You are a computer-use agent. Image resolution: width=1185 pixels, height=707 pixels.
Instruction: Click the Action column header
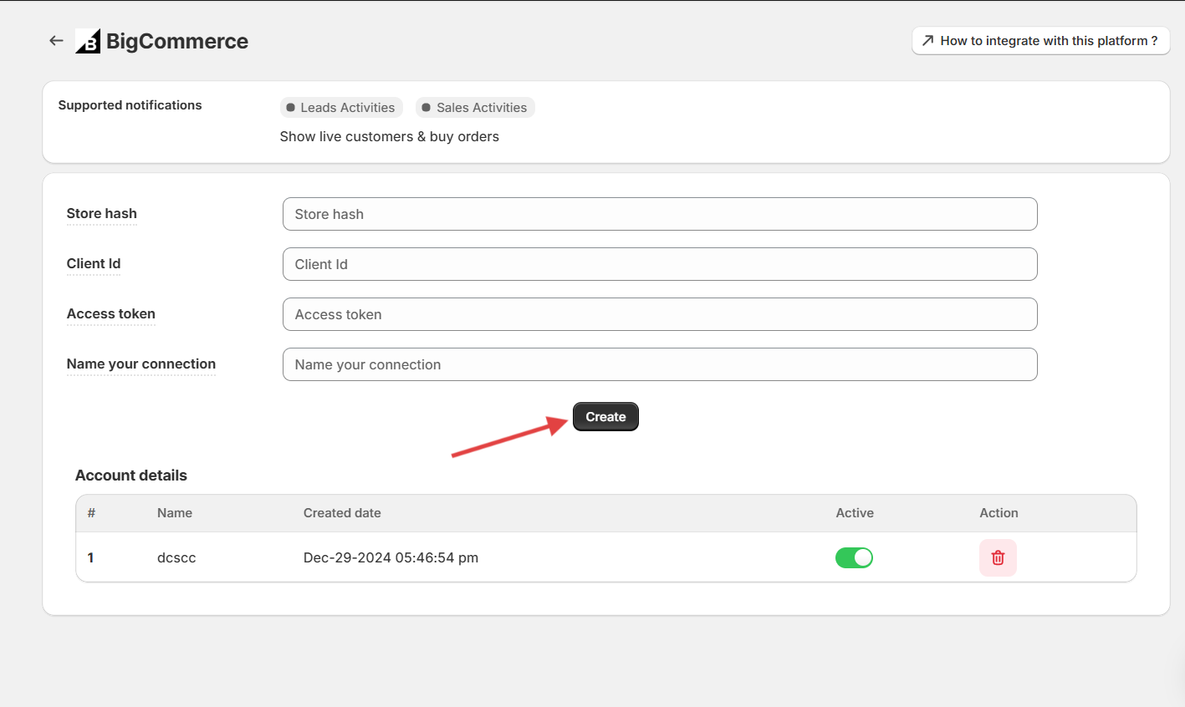999,513
